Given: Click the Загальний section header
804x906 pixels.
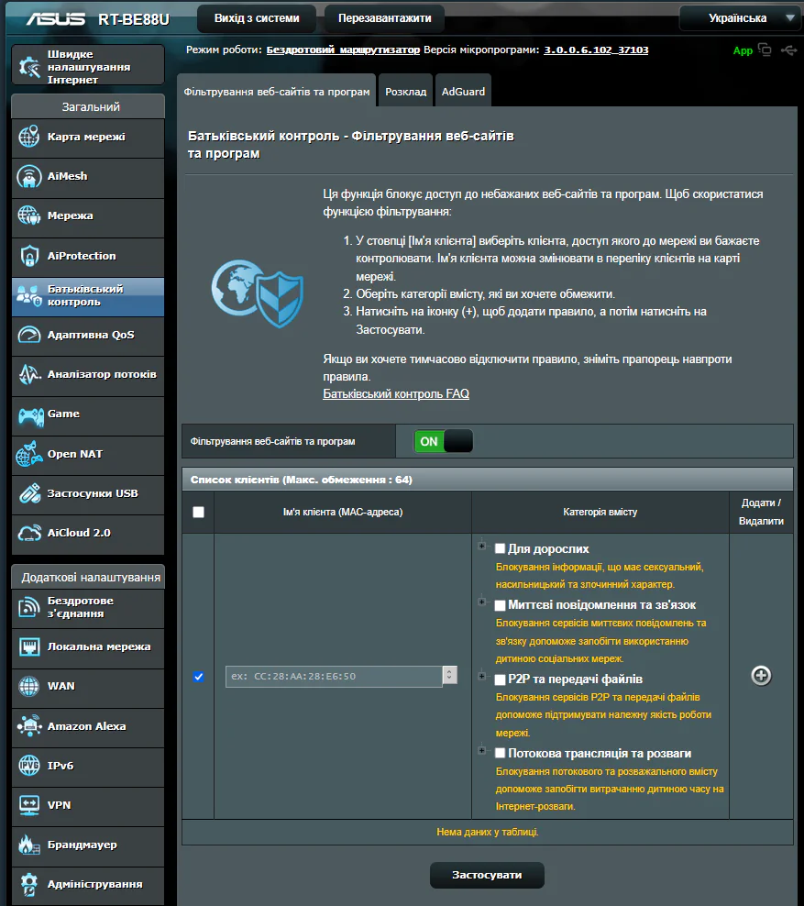Looking at the screenshot, I should [x=88, y=106].
